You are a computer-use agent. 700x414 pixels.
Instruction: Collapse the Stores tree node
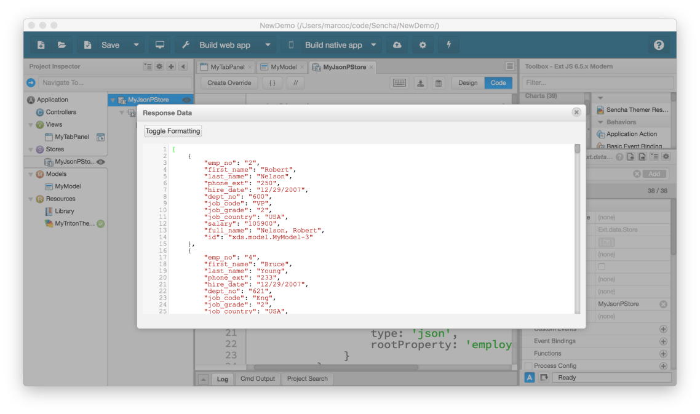[30, 149]
